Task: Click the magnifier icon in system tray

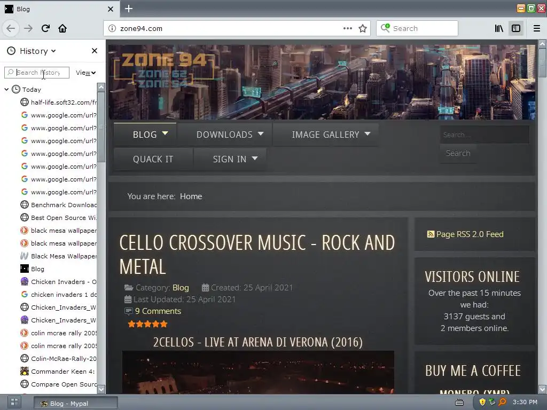Action: pyautogui.click(x=502, y=403)
